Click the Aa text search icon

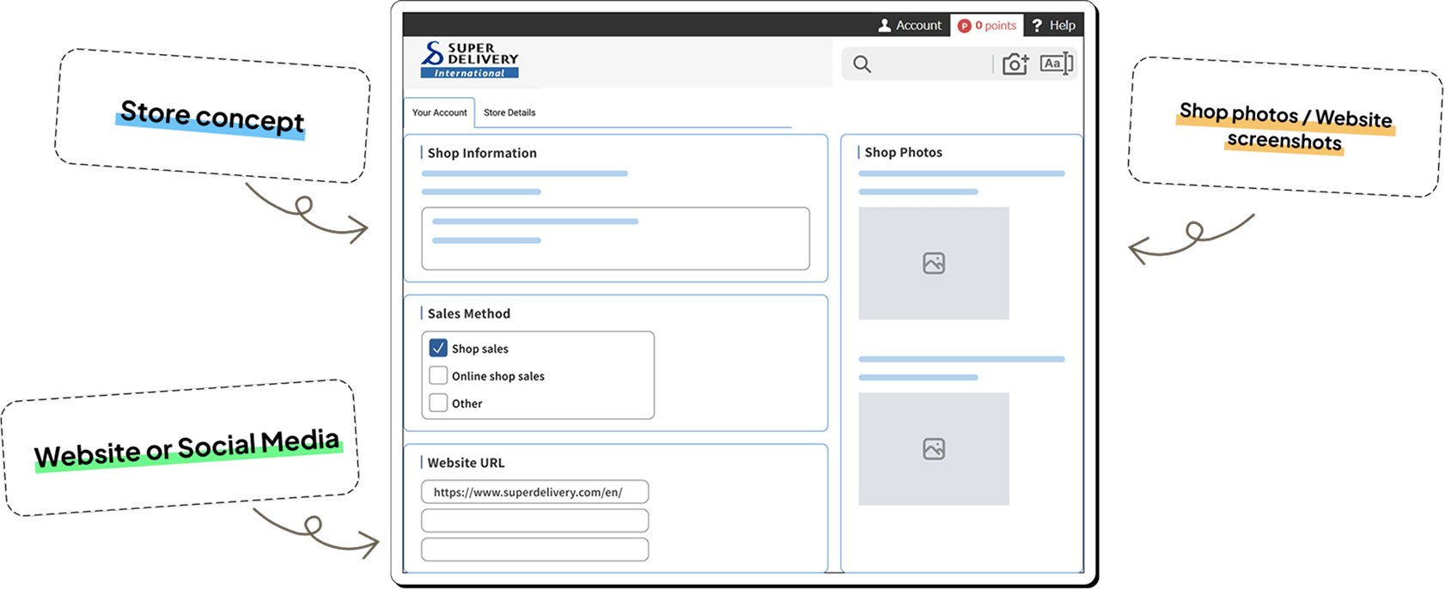pos(1056,64)
